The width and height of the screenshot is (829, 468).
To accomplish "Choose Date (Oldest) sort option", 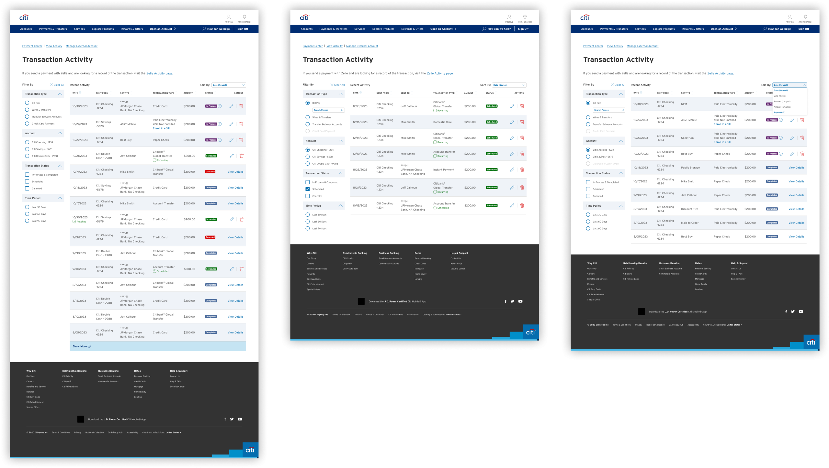I will pos(780,96).
